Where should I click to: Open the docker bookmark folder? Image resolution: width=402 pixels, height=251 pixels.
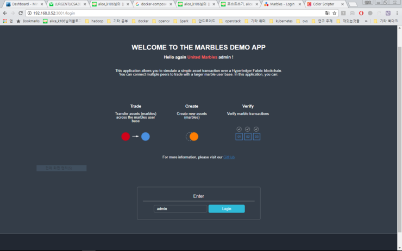click(x=140, y=21)
